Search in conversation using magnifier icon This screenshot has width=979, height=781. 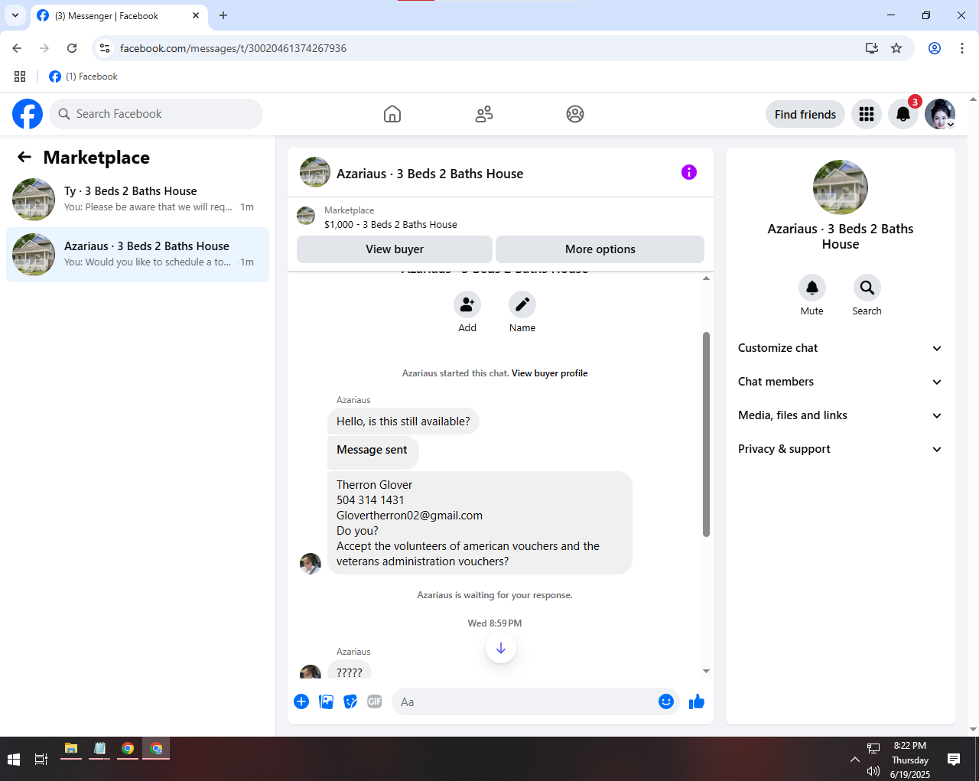pyautogui.click(x=867, y=288)
